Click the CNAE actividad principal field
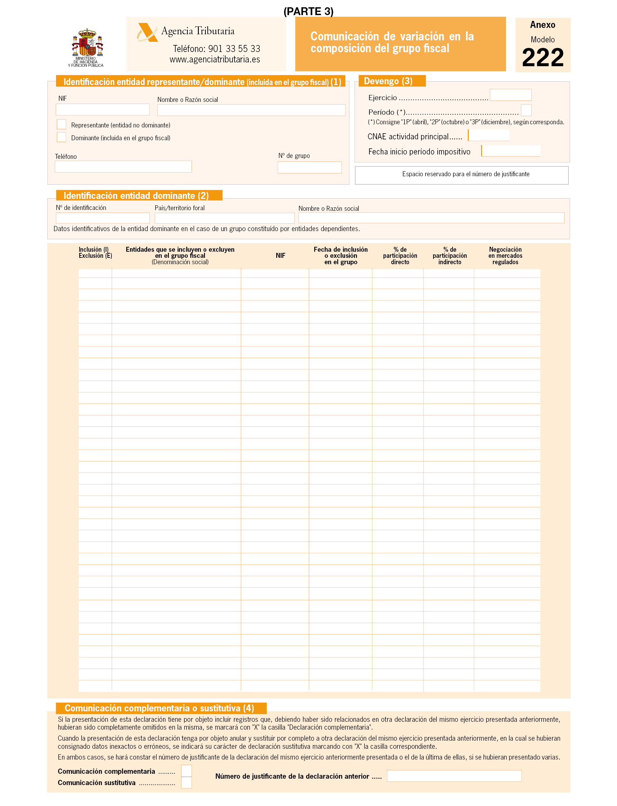The image size is (617, 806). 489,136
